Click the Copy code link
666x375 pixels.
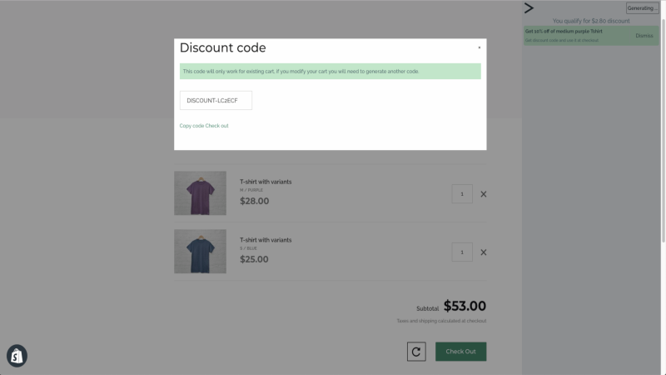pos(191,126)
